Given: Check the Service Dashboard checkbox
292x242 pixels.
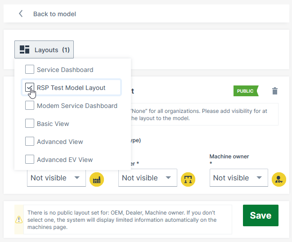Looking at the screenshot, I should 30,69.
